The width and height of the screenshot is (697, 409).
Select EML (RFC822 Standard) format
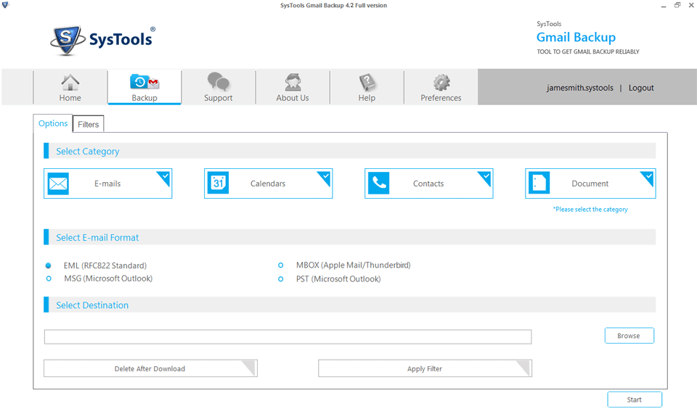49,265
